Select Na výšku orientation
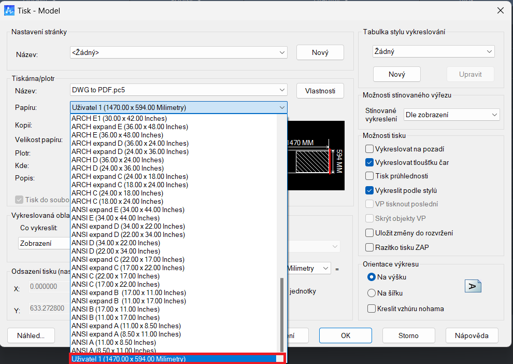 (371, 277)
